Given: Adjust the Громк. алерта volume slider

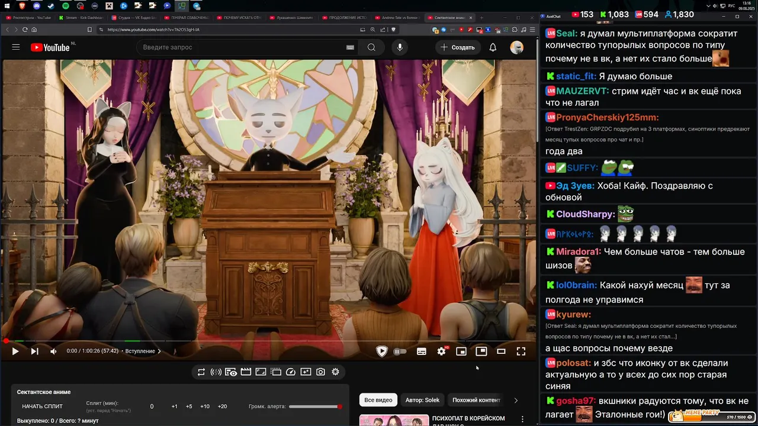Looking at the screenshot, I should point(316,406).
